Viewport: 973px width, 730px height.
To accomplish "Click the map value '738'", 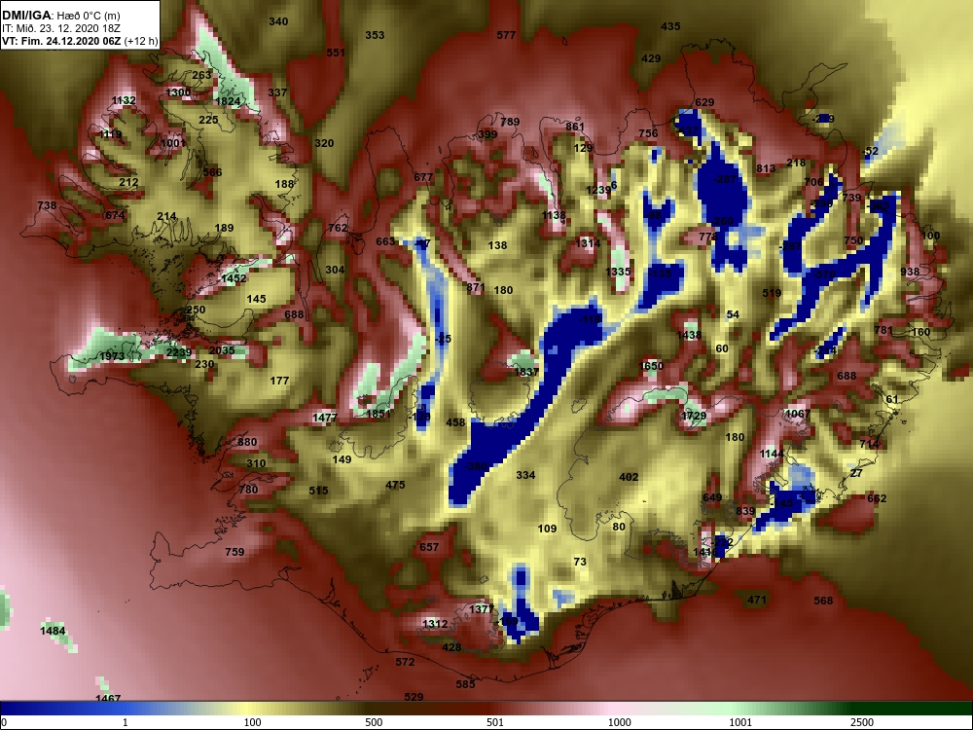I will point(47,205).
